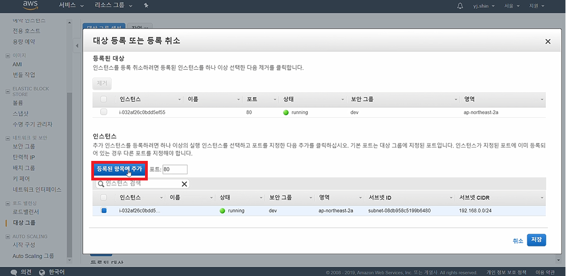Open 이용 약관 footer link
This screenshot has height=276, width=566.
pos(545,273)
